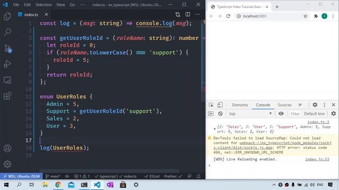Open the index.js:53 source link
The width and height of the screenshot is (339, 190).
tap(317, 159)
